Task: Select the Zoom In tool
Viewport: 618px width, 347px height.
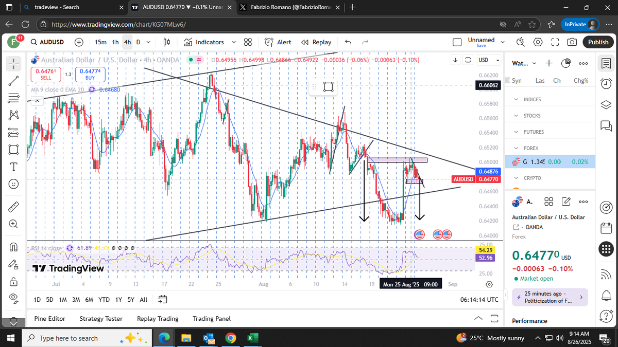Action: [14, 224]
